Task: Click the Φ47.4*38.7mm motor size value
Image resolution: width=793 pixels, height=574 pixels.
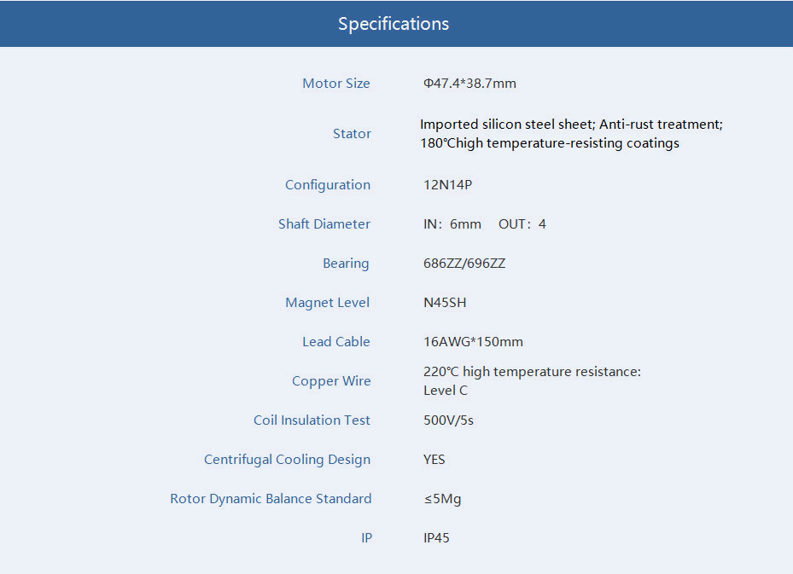Action: [x=469, y=84]
